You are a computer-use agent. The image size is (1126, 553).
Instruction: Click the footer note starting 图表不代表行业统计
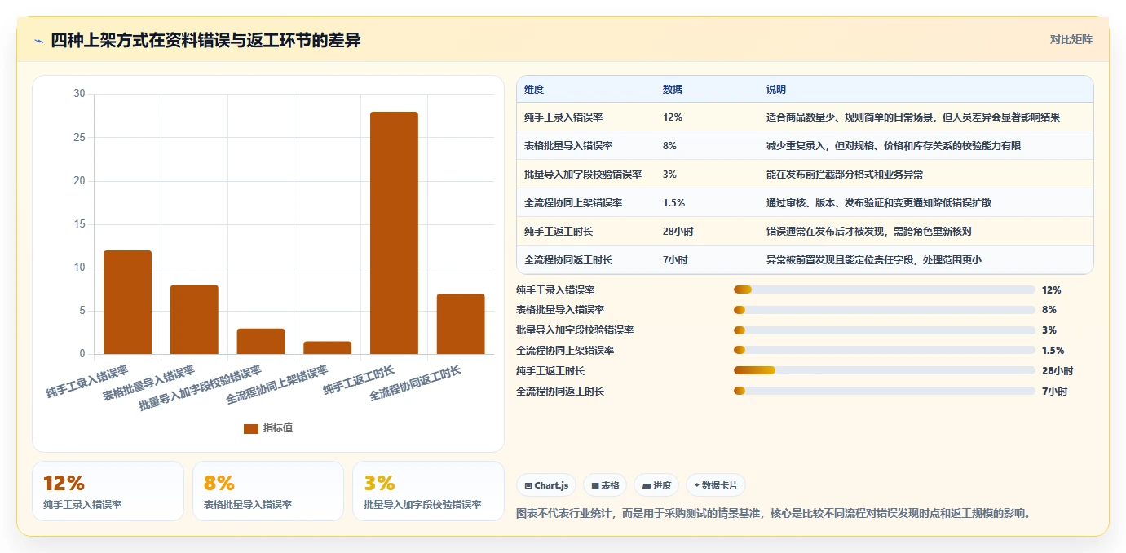pyautogui.click(x=774, y=514)
